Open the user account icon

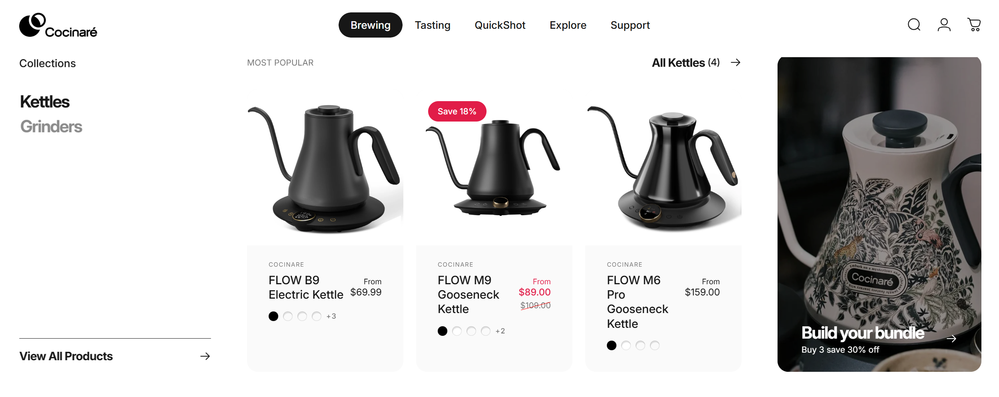(944, 25)
